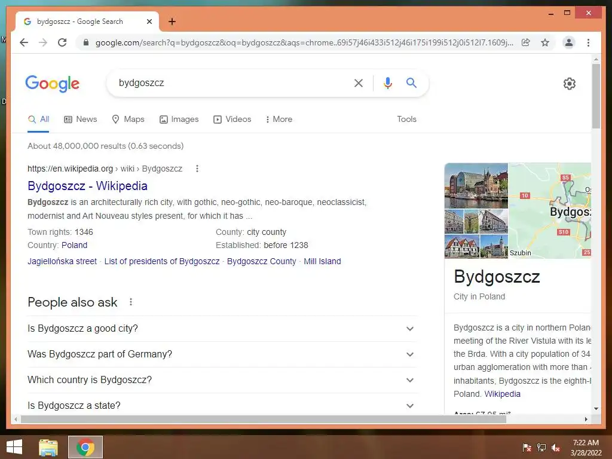Click the flag notification icon in the system tray
Image resolution: width=612 pixels, height=459 pixels.
527,448
